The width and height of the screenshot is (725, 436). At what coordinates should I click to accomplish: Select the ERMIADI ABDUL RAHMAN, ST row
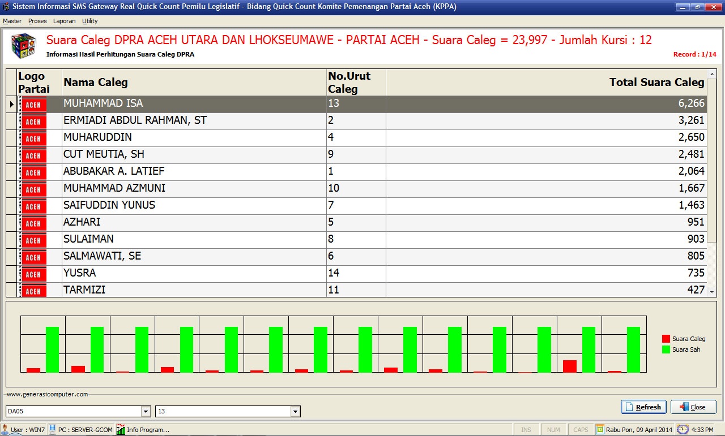193,120
